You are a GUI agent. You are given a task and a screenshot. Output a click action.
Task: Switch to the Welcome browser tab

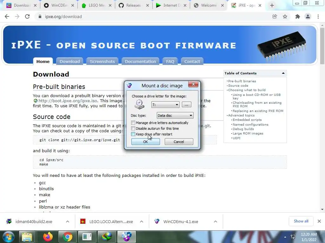(x=209, y=5)
